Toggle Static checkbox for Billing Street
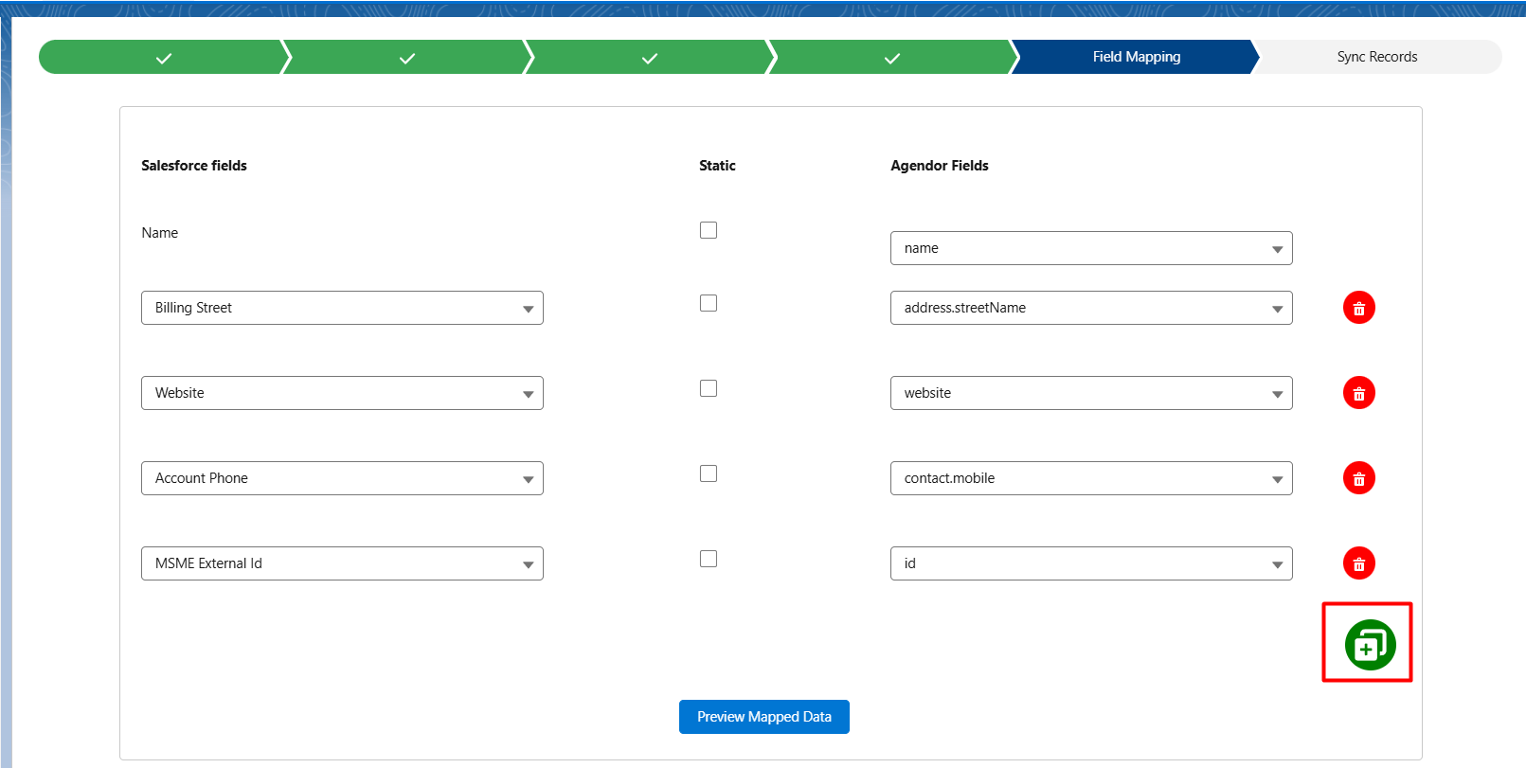1526x768 pixels. click(x=709, y=303)
